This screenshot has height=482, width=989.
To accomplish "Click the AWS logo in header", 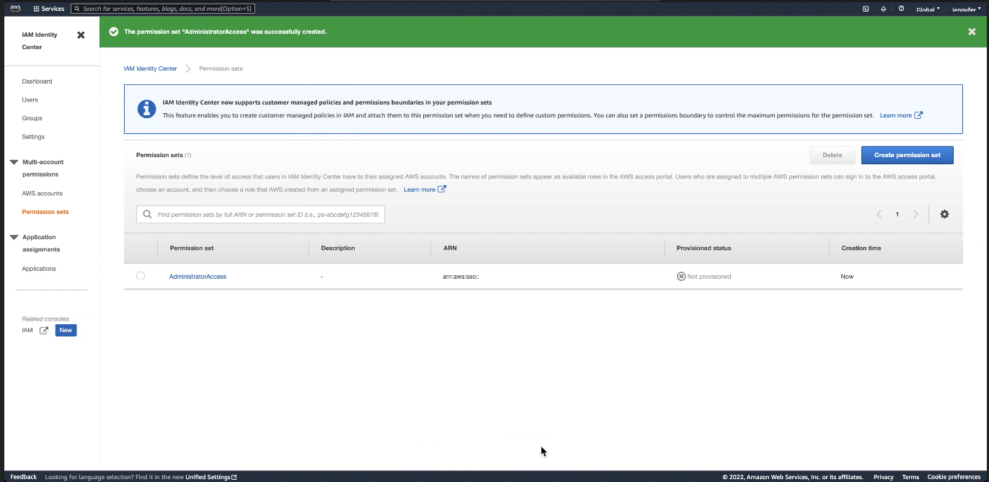I will 15,9.
